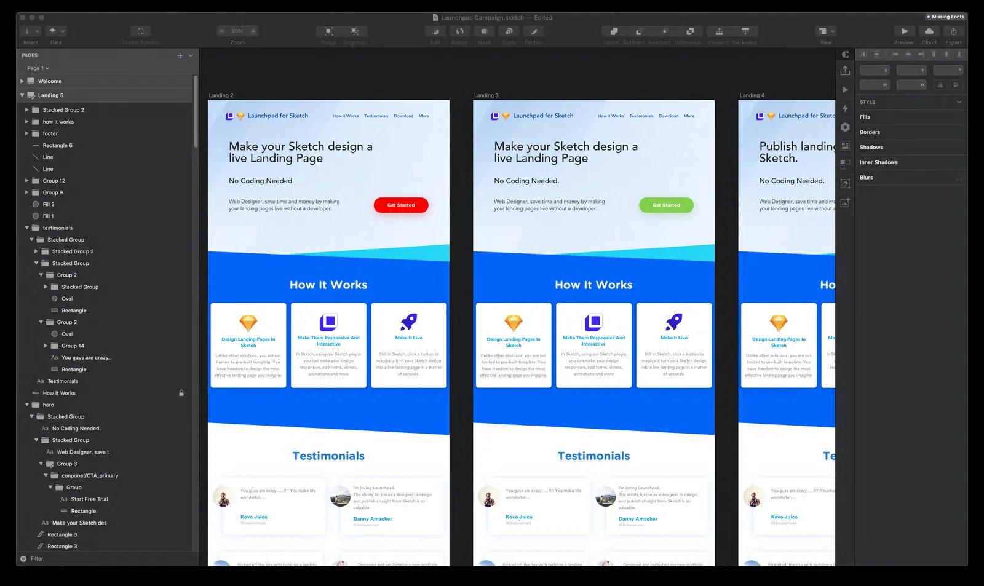Screen dimensions: 984x586
Task: Click Testimonials nav link in Landing 2
Action: (x=376, y=116)
